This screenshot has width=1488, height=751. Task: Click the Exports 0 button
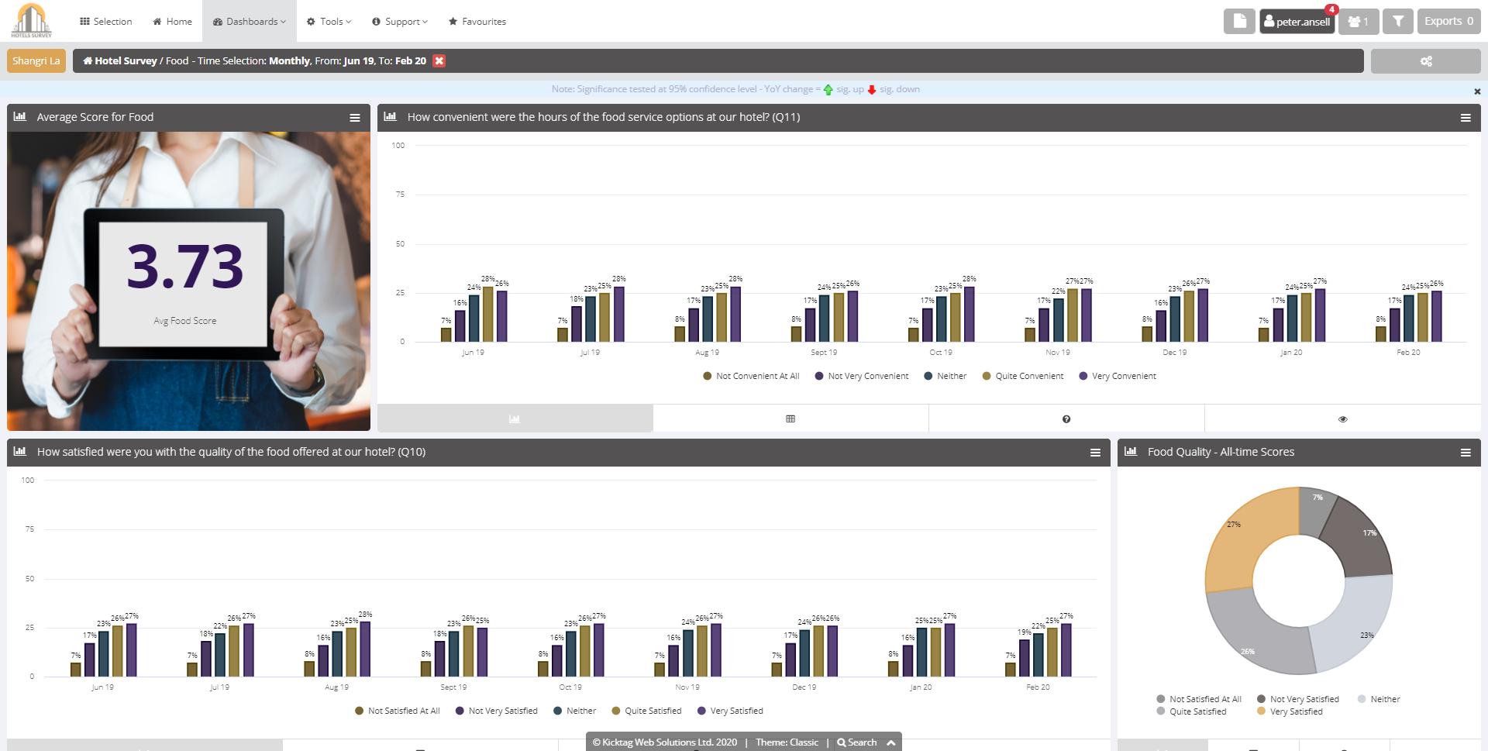pyautogui.click(x=1448, y=21)
